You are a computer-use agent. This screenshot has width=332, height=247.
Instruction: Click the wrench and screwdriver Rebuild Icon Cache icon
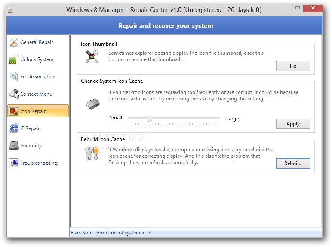tap(92, 153)
